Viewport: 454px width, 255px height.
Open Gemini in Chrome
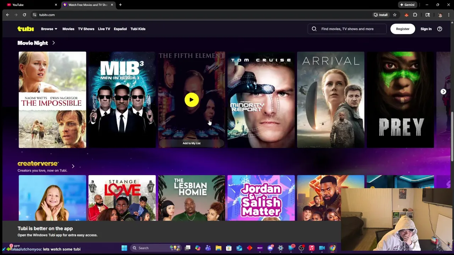click(x=407, y=5)
